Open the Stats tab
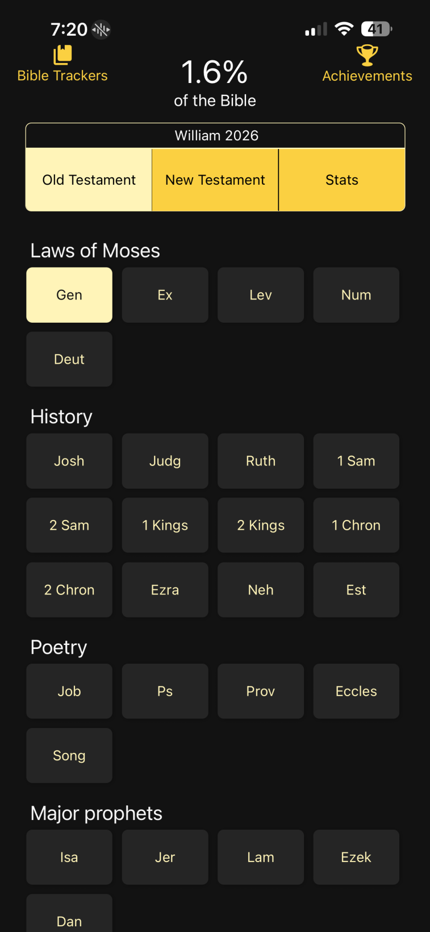This screenshot has height=932, width=430. 342,180
